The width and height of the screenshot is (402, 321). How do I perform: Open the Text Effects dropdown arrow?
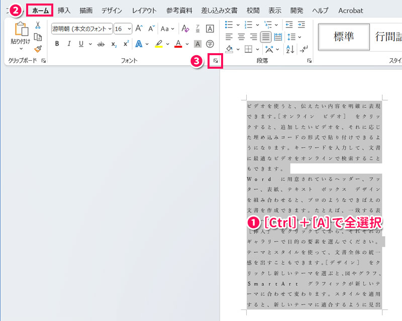click(147, 44)
